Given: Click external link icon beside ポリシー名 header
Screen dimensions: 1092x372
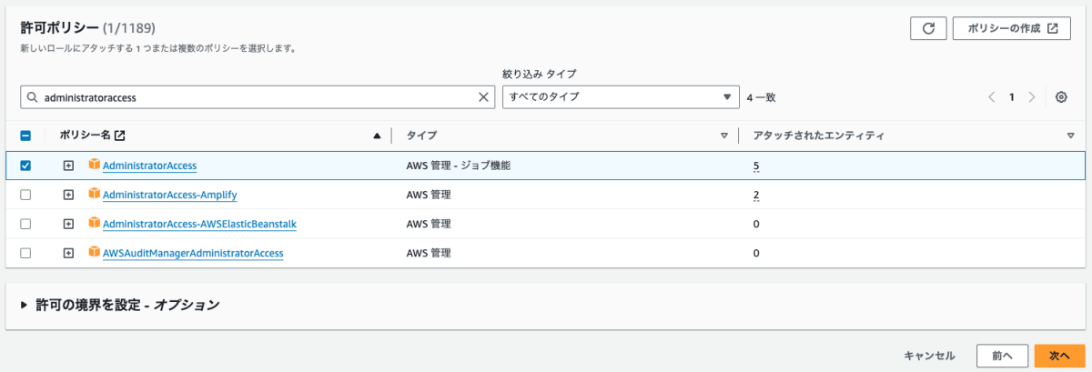Looking at the screenshot, I should coord(119,136).
